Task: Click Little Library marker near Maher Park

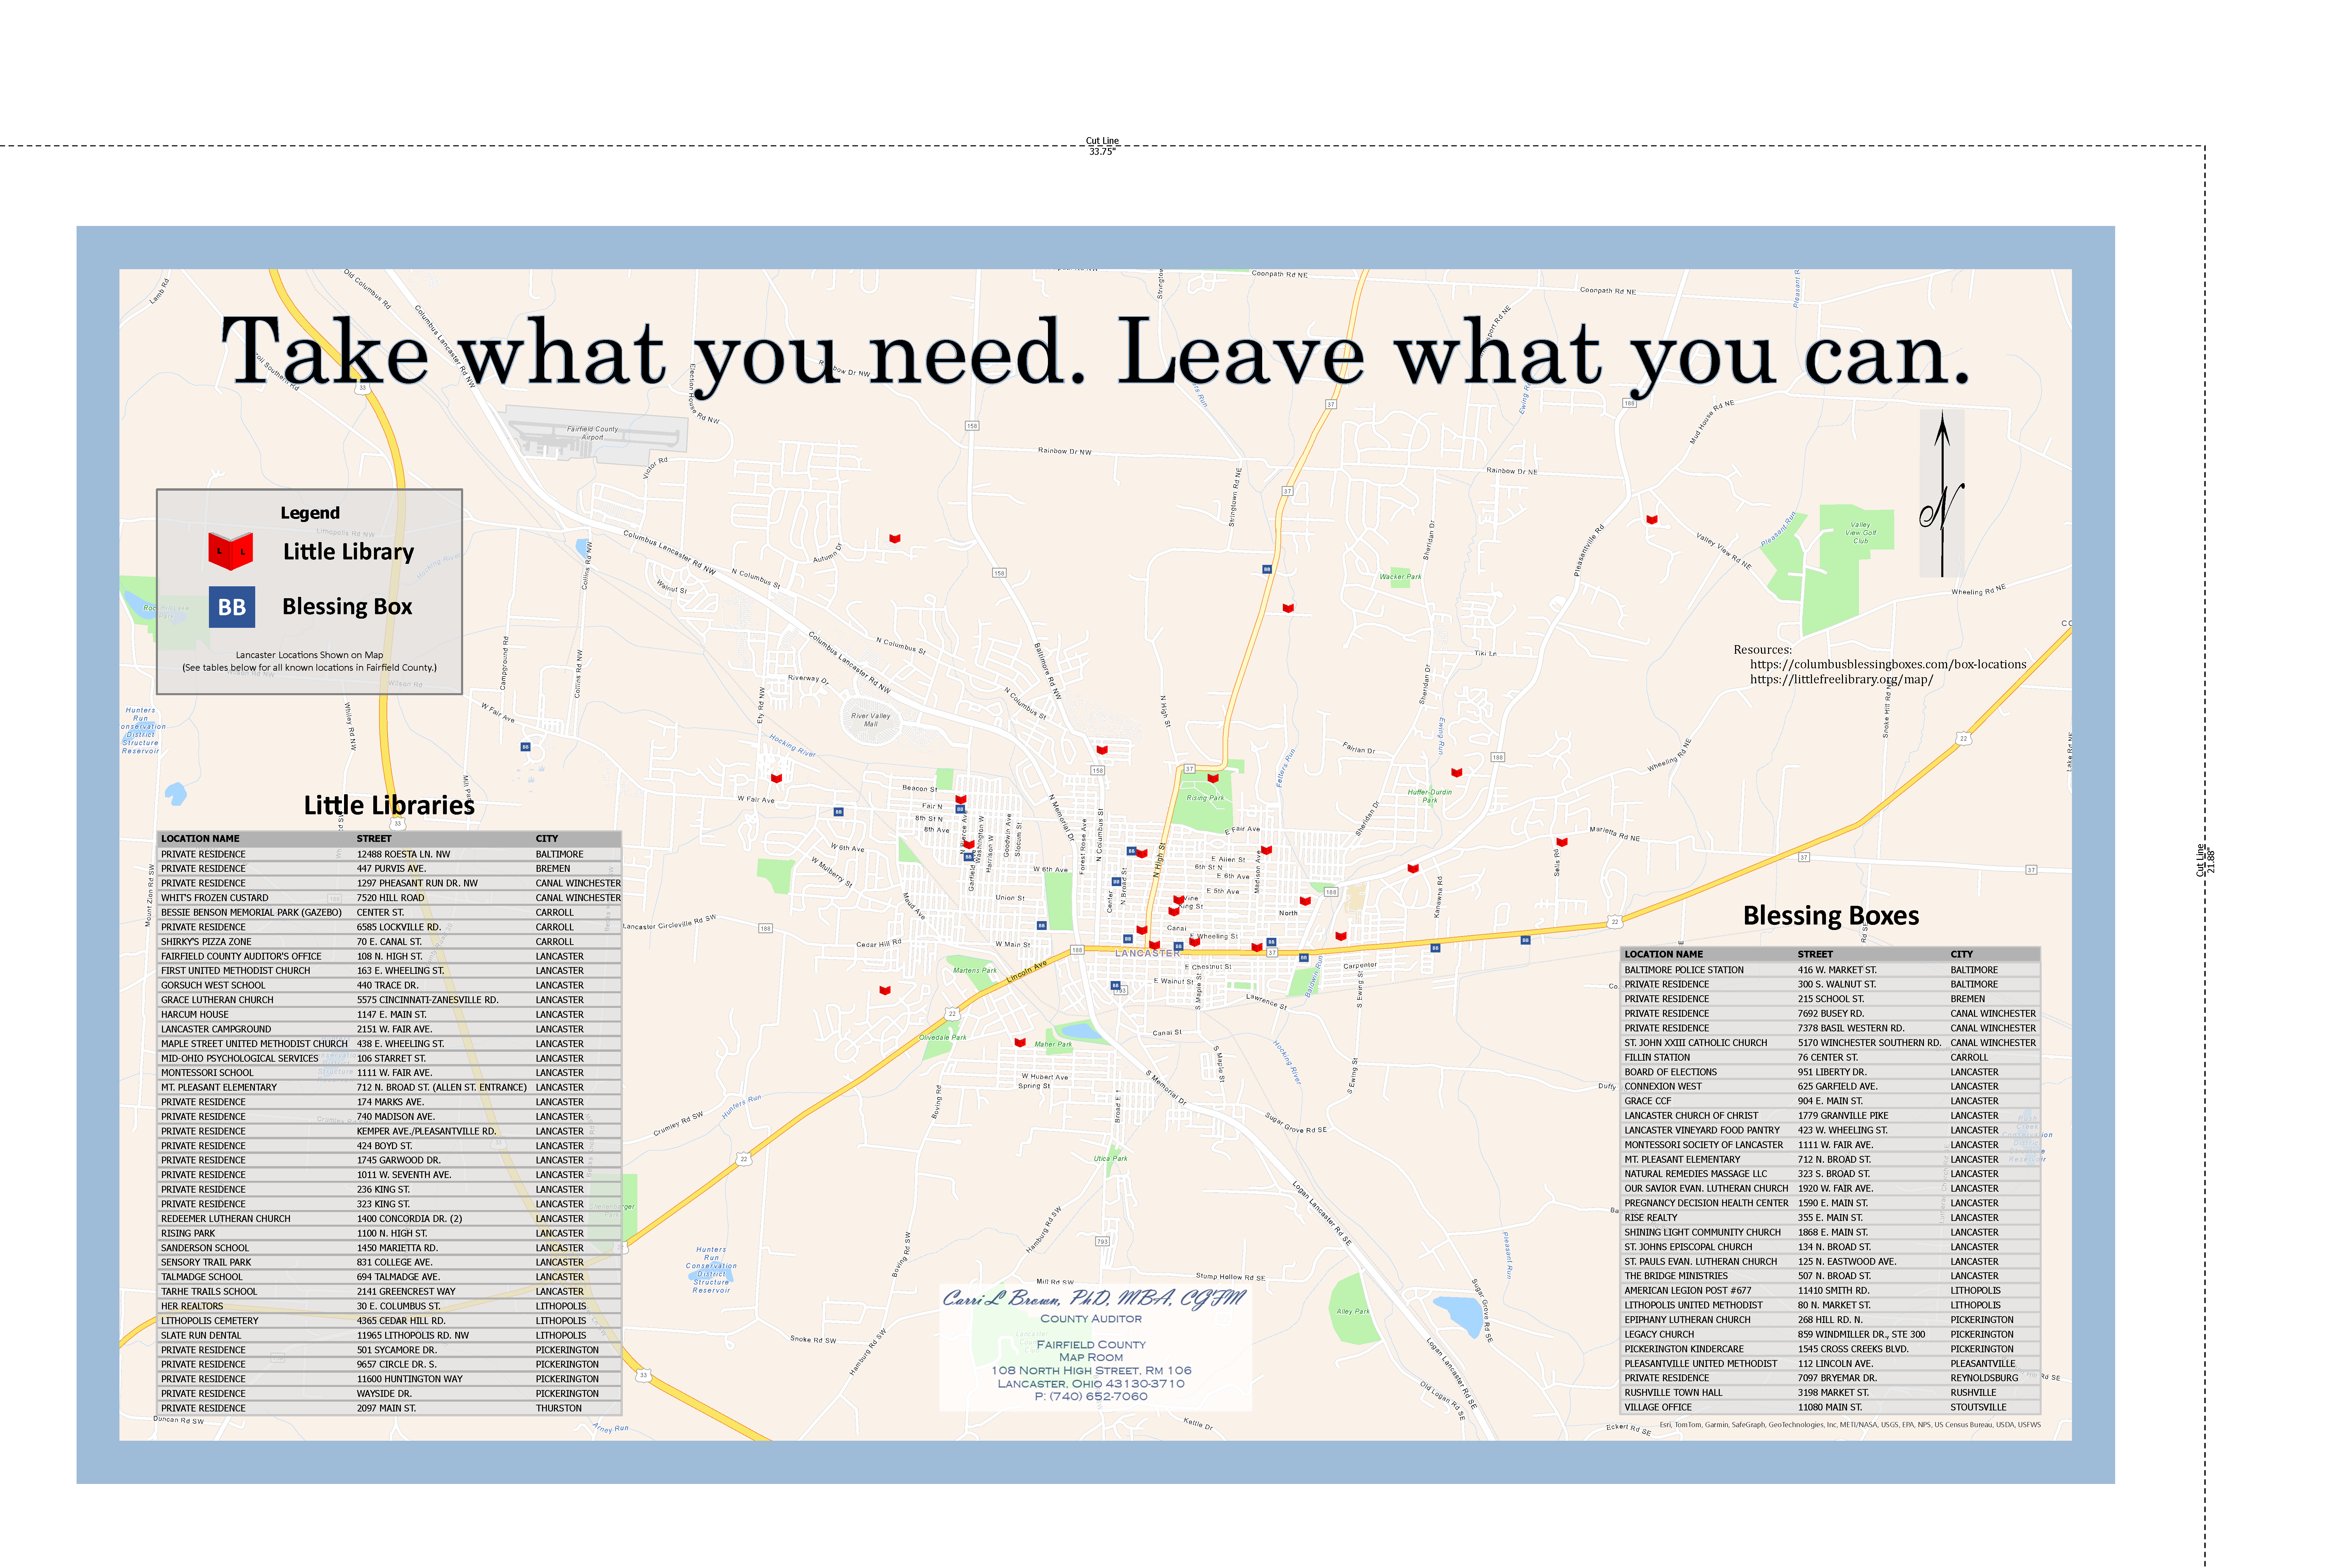Action: pyautogui.click(x=1020, y=1042)
